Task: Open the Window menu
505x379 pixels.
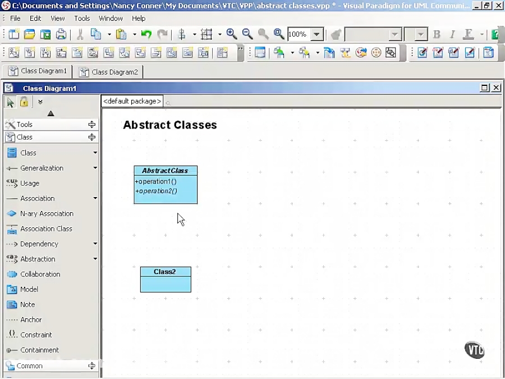Action: click(111, 19)
